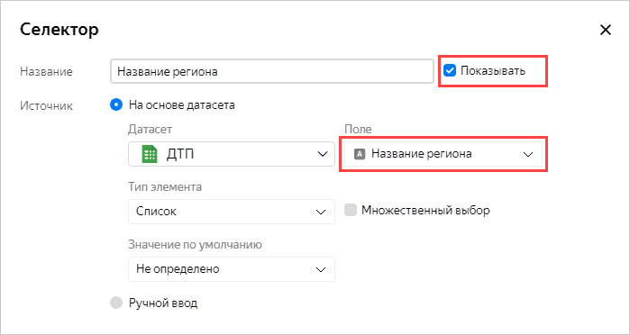
Task: Click the Значение по умолчанию label
Action: click(196, 245)
